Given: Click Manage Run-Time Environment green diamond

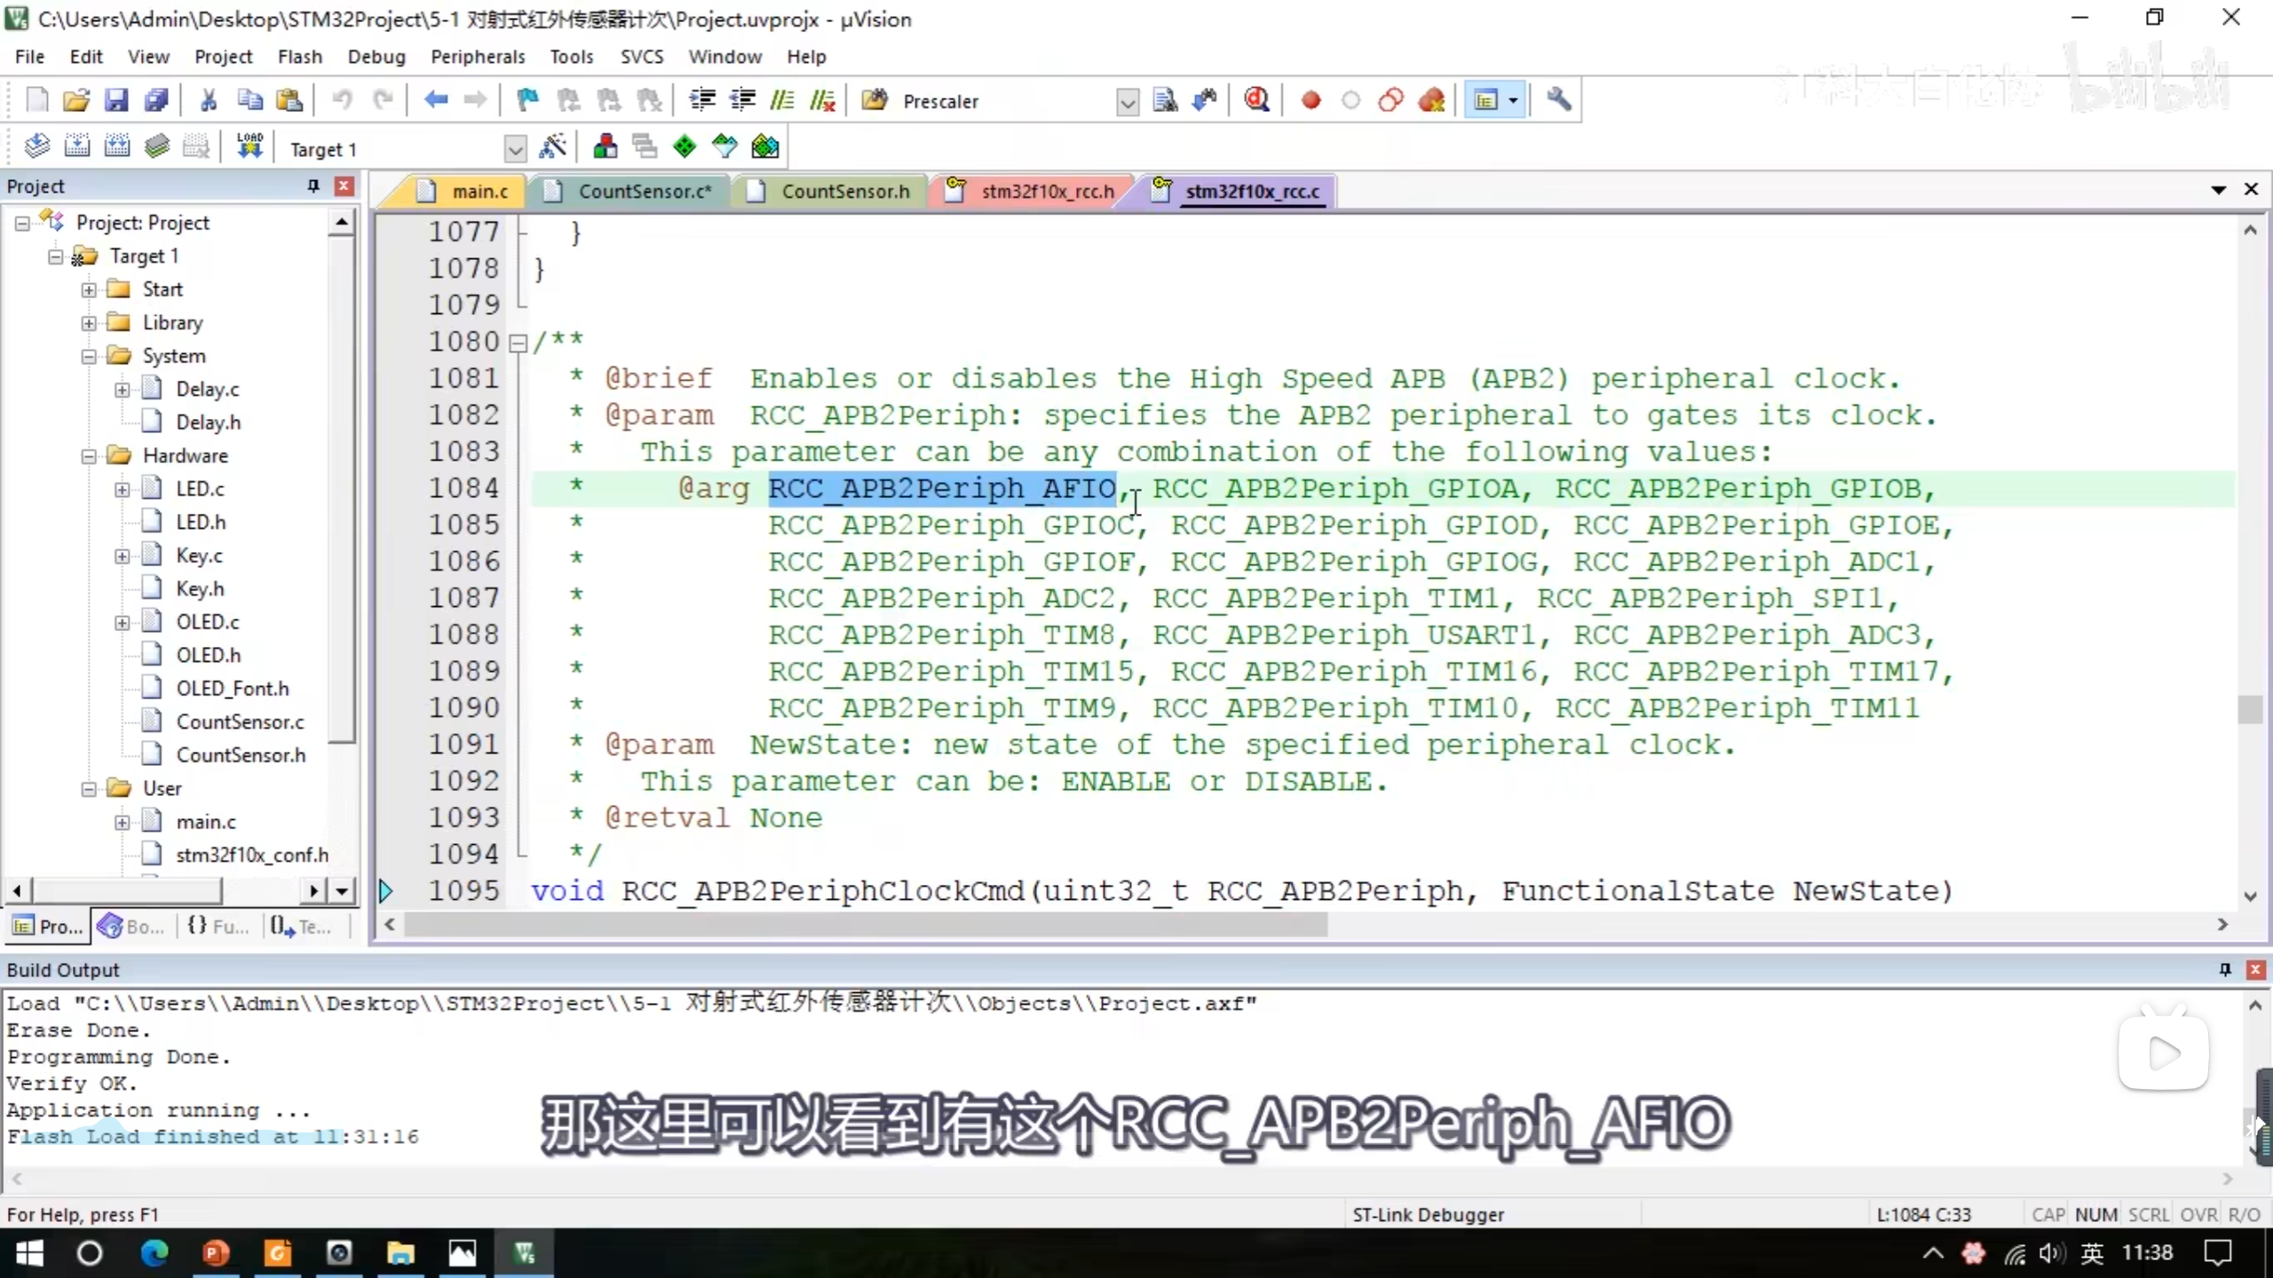Looking at the screenshot, I should 685,146.
